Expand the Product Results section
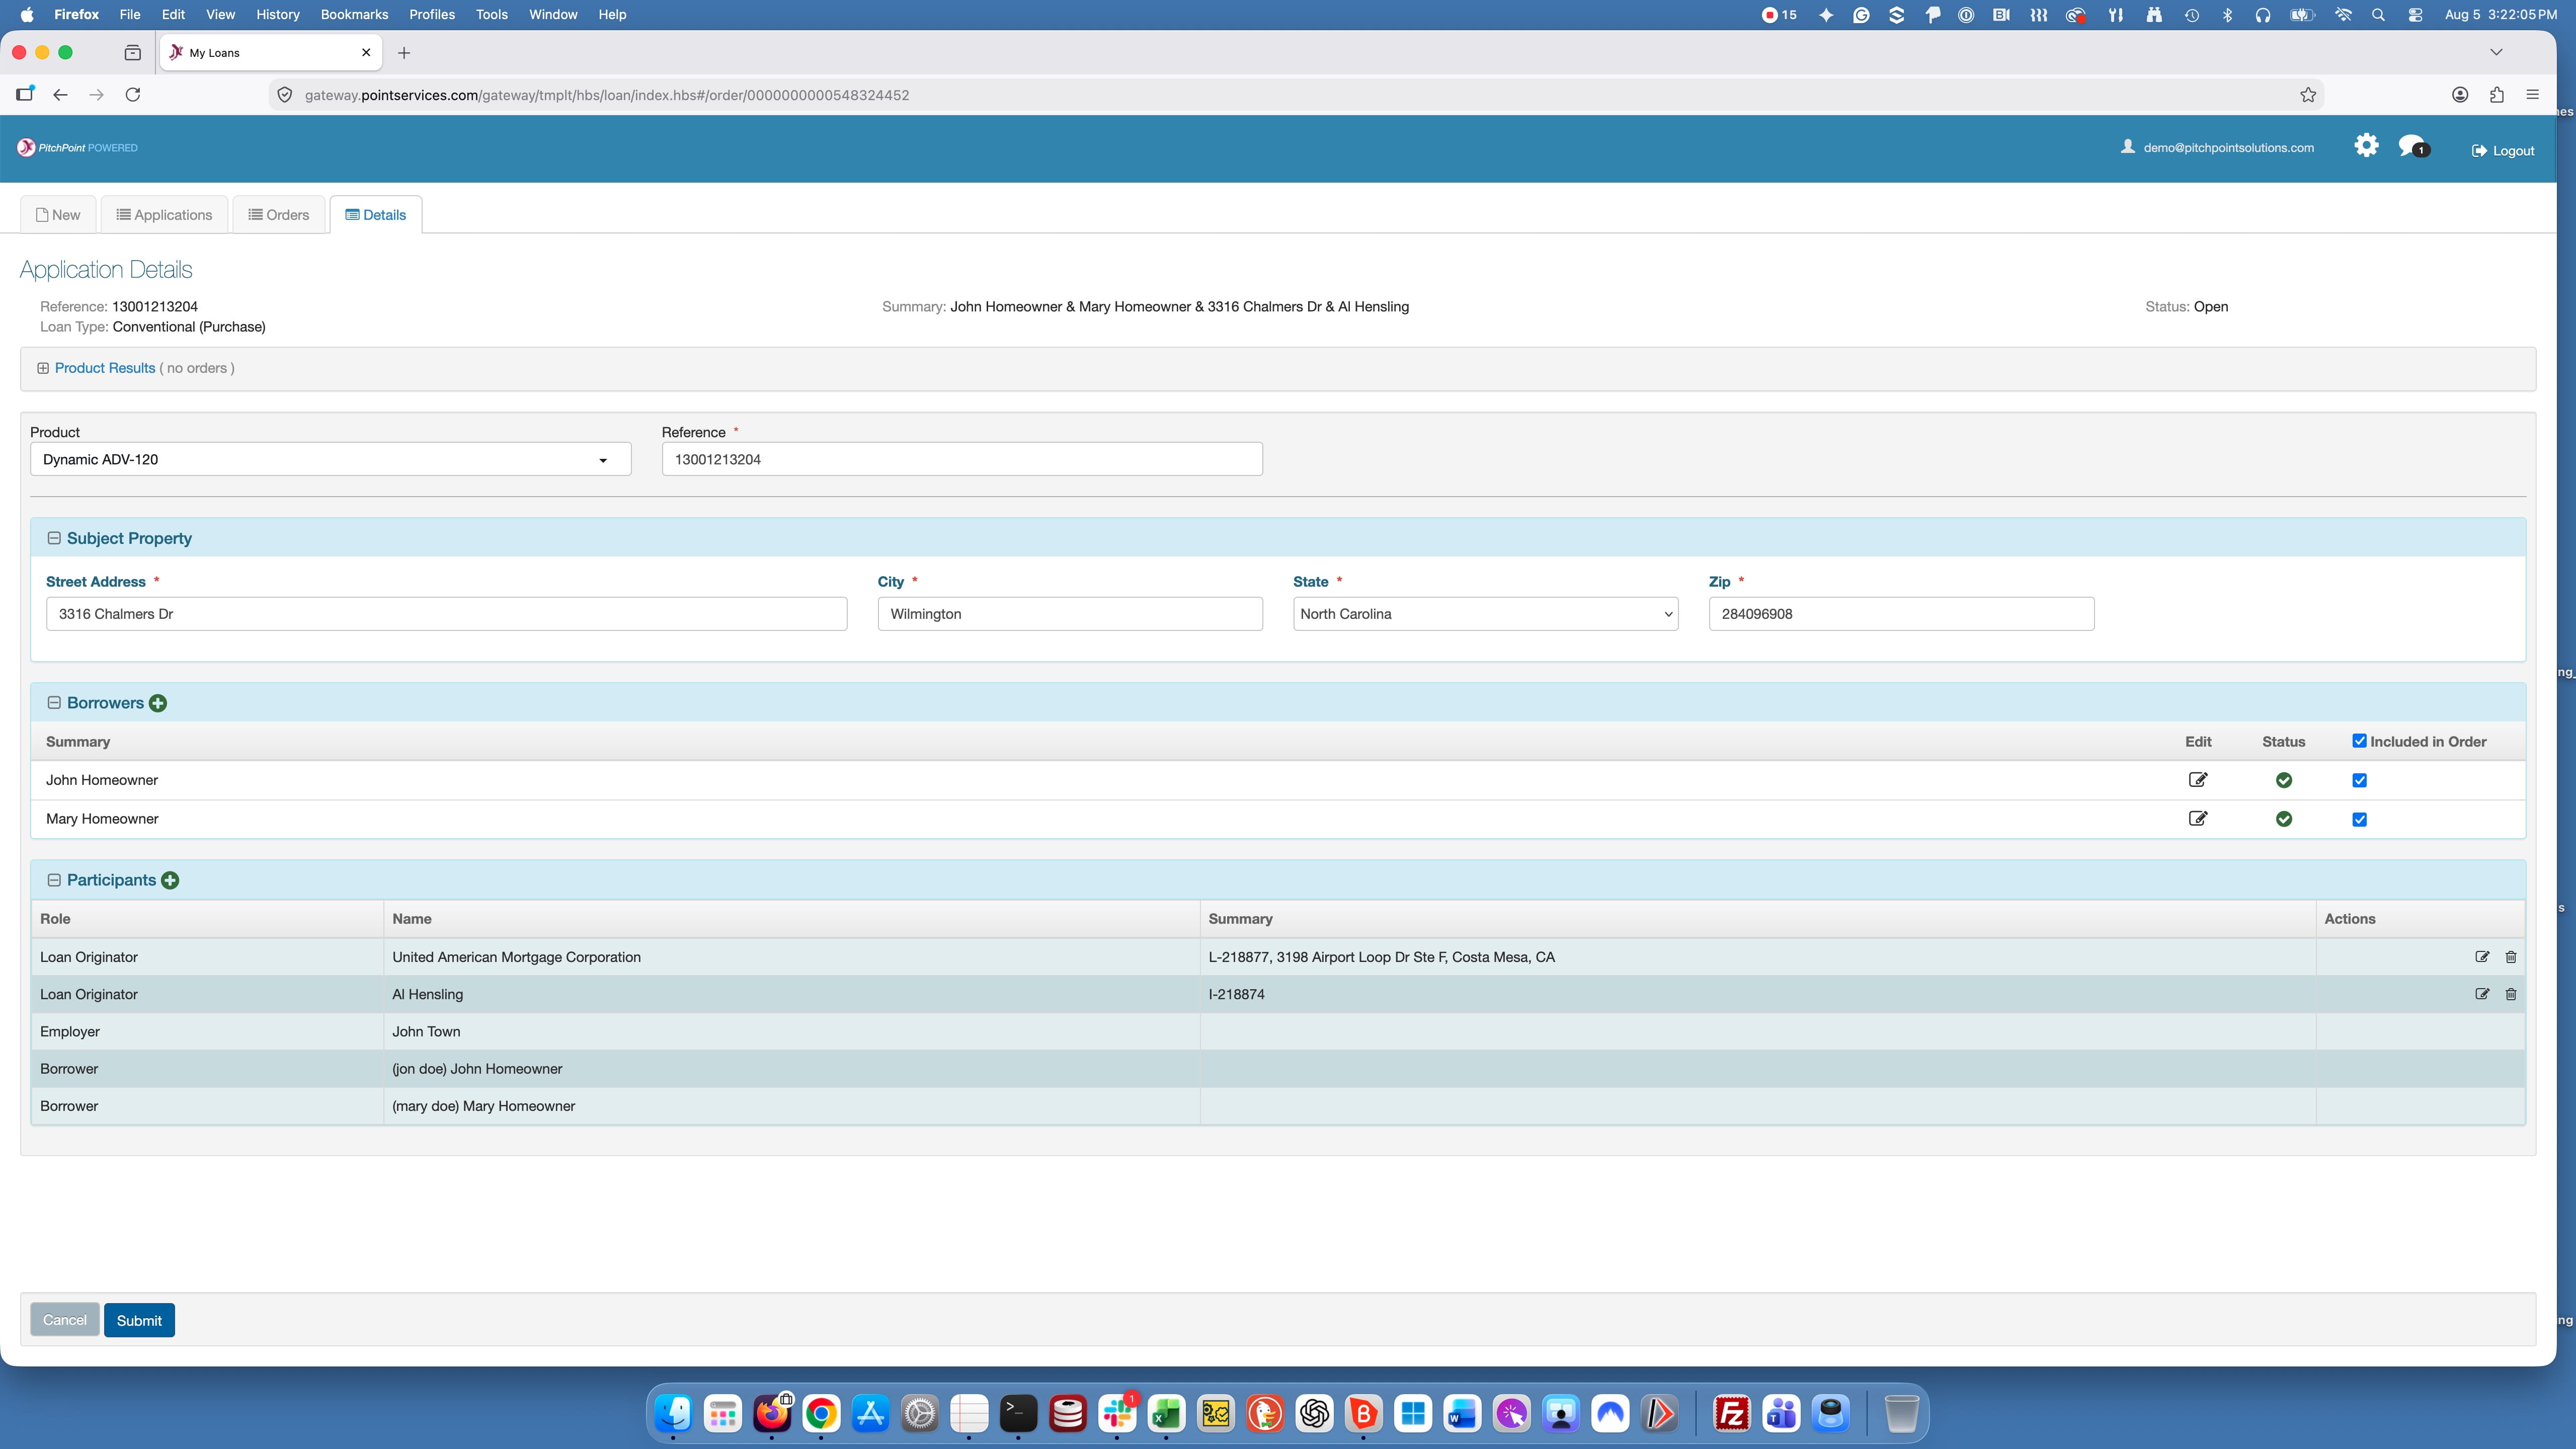 click(x=43, y=368)
